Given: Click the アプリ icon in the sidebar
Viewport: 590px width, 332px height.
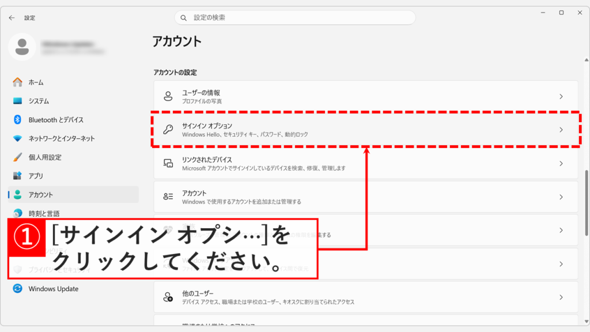Looking at the screenshot, I should coord(18,175).
